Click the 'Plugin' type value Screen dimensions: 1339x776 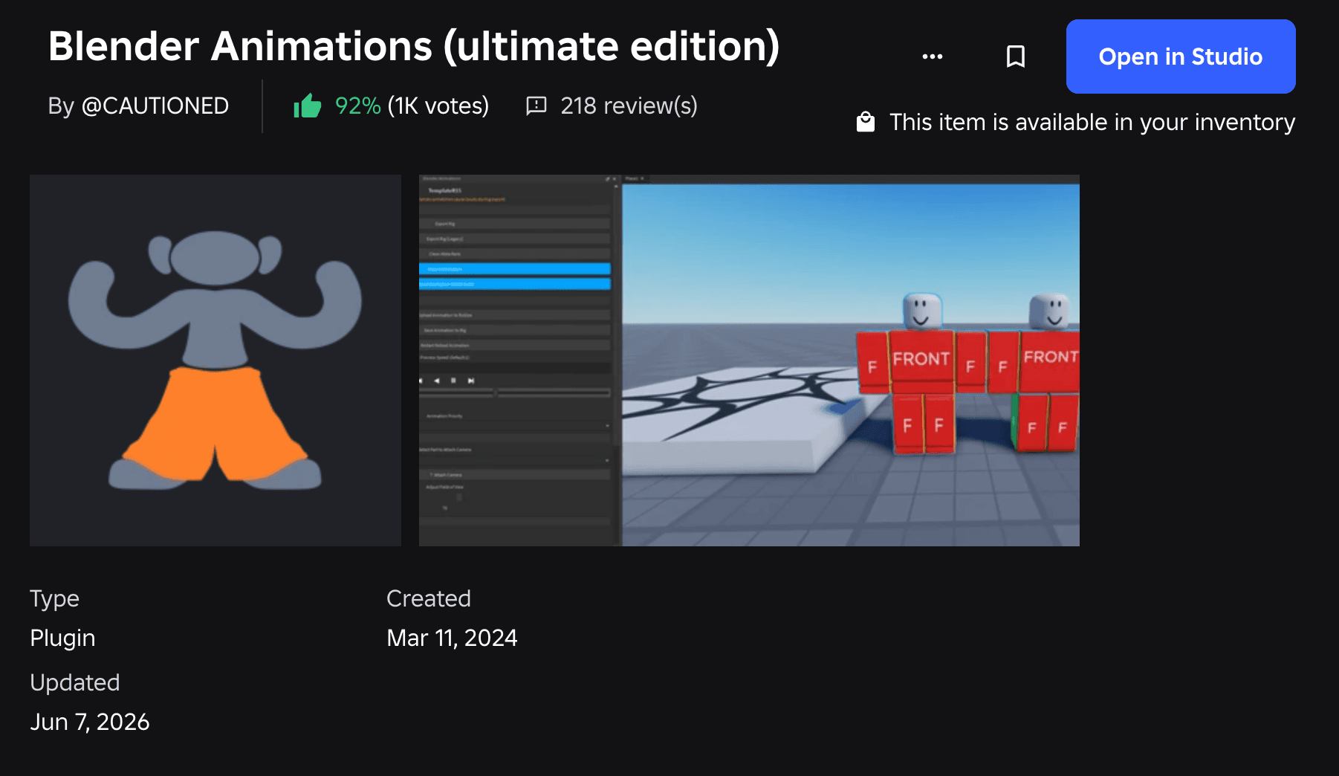click(x=62, y=638)
